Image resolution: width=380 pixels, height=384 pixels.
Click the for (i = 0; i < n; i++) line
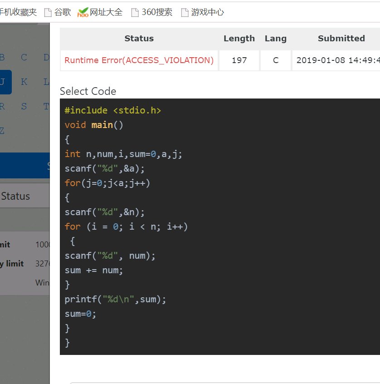tap(126, 226)
